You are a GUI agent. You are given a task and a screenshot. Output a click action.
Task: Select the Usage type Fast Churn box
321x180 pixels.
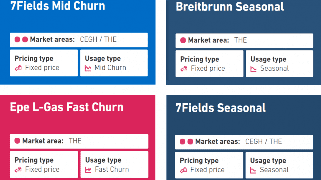click(114, 164)
